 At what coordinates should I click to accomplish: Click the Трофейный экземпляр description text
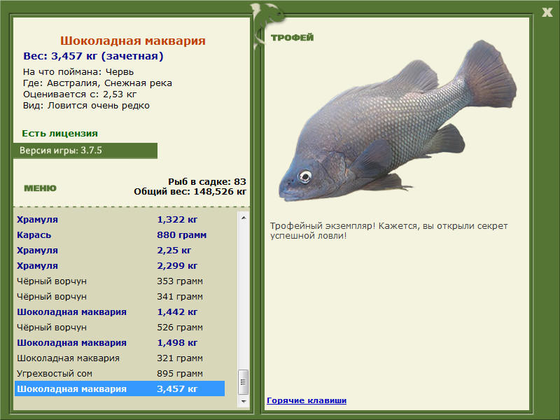pos(388,231)
